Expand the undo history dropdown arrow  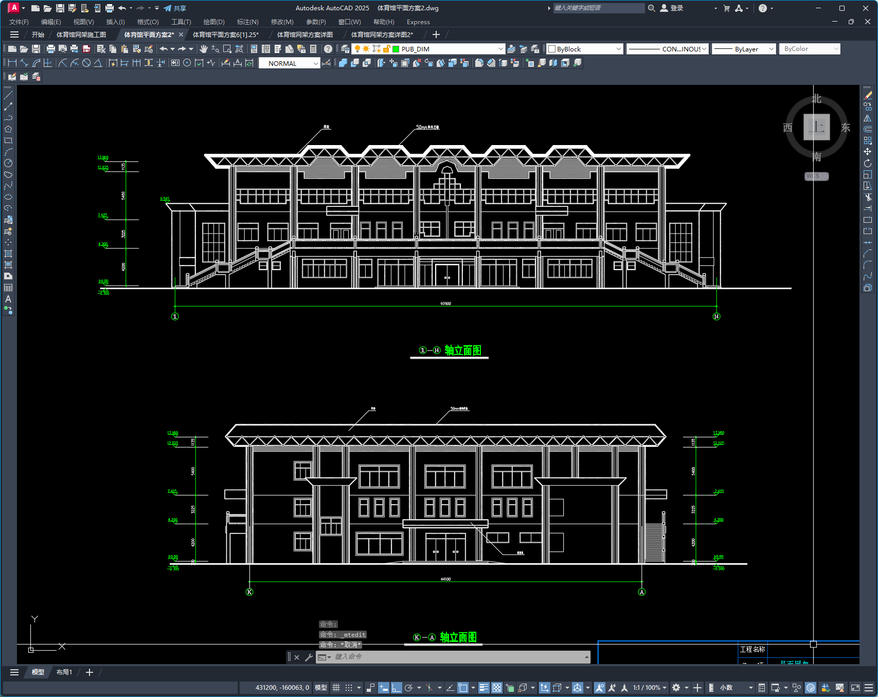[131, 8]
